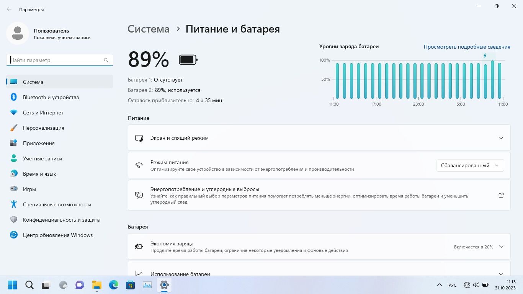Open Специальные возможности page

[60, 204]
